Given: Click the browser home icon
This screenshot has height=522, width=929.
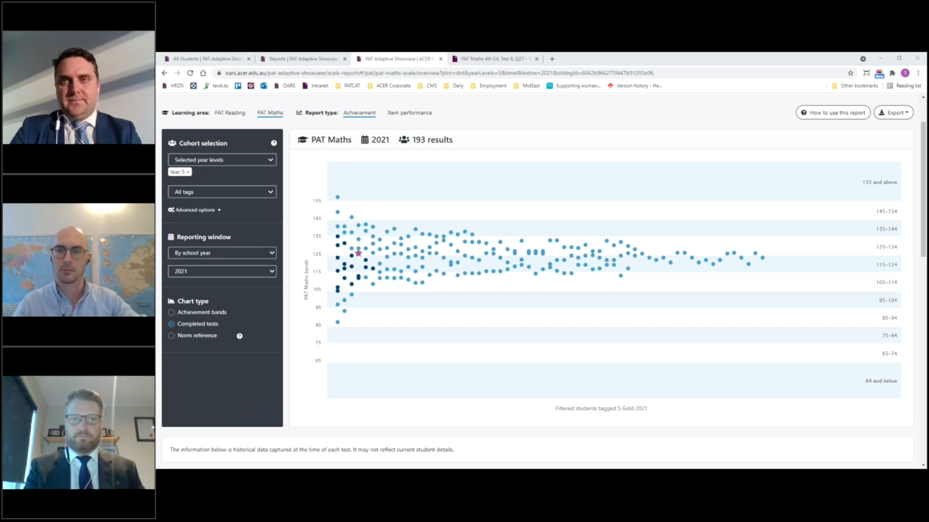Looking at the screenshot, I should tap(203, 73).
